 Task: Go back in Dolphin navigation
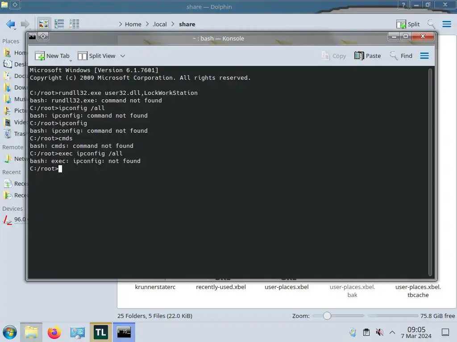11,24
